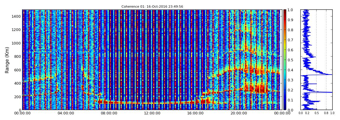Click the highest coherence peak in the profile plot
Screen dimensions: 340x120
click(332, 92)
